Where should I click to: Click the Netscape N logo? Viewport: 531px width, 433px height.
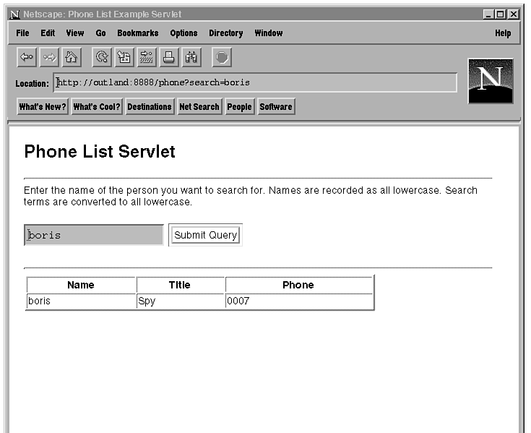click(491, 80)
